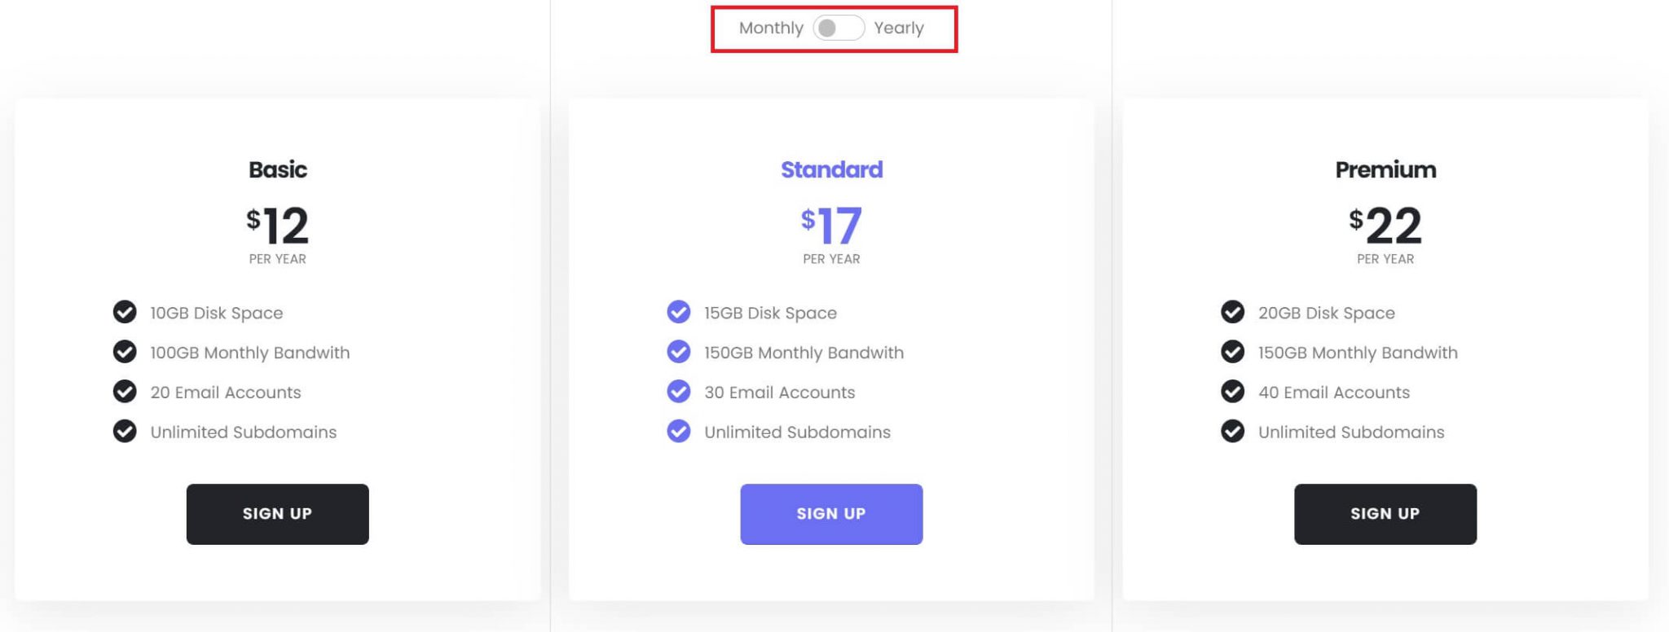Screen dimensions: 1669x632
Task: Click Sign Up on the Premium plan
Action: click(x=1385, y=513)
